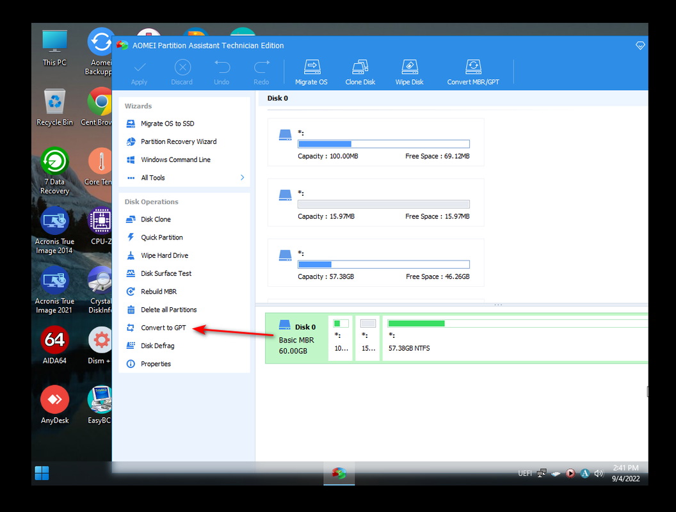
Task: Expand the All Tools submenu arrow
Action: point(242,177)
